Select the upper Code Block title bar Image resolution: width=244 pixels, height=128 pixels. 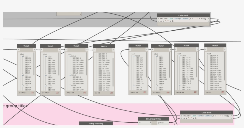pyautogui.click(x=183, y=15)
